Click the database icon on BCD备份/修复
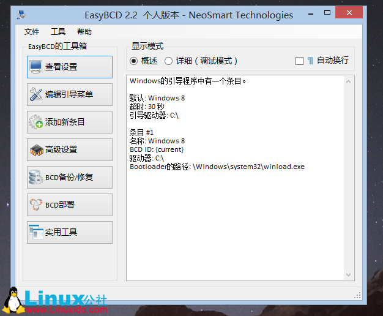 pyautogui.click(x=35, y=177)
